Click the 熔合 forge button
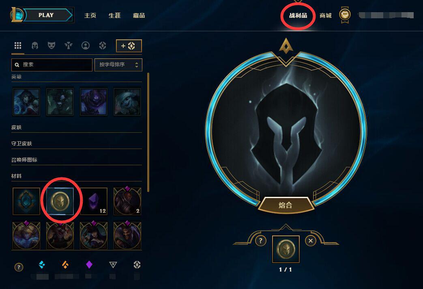 (x=286, y=205)
